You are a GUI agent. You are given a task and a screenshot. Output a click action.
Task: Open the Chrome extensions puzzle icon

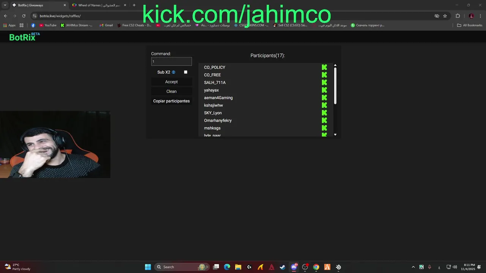[x=458, y=16]
